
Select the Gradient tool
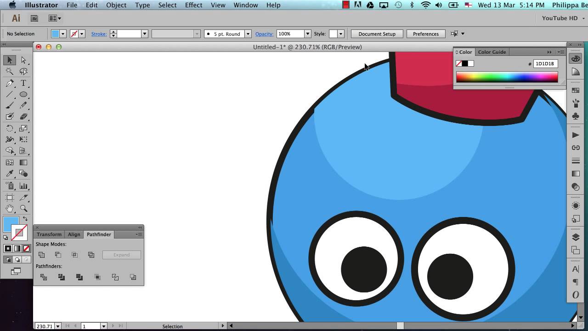(x=23, y=162)
